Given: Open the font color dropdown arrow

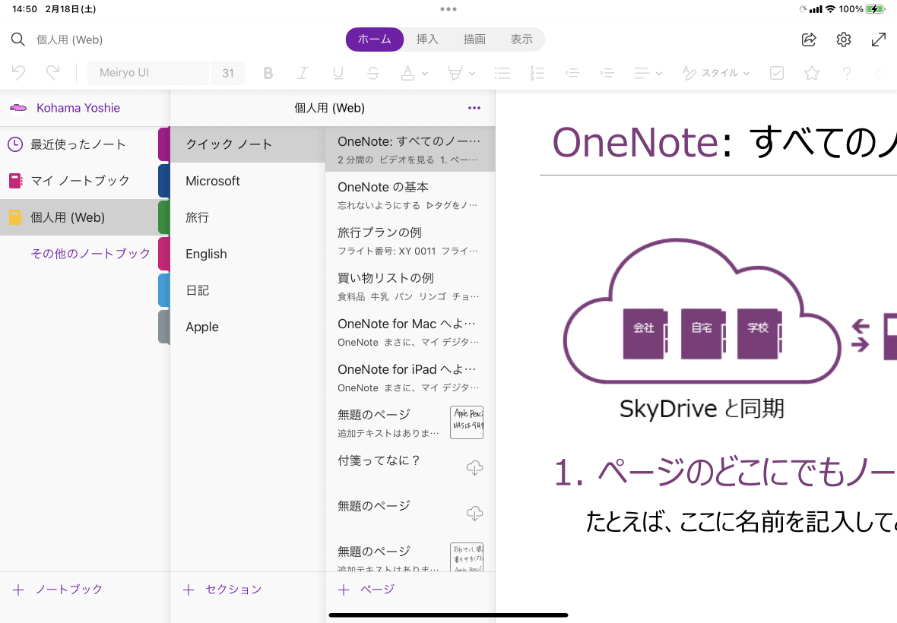Looking at the screenshot, I should click(424, 73).
